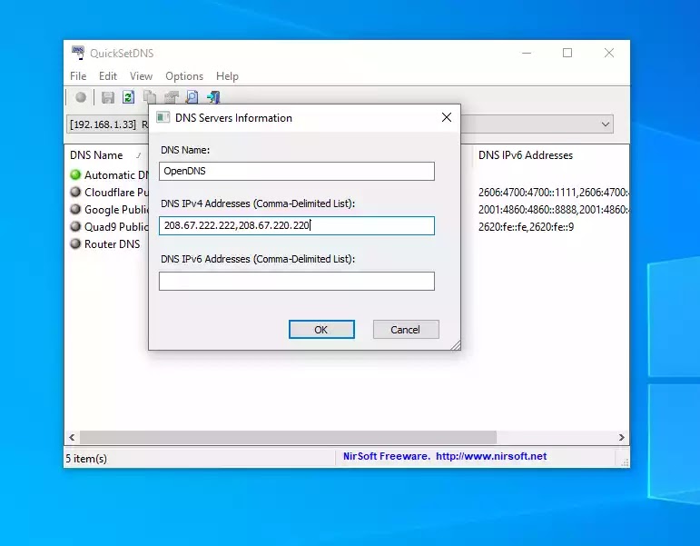Select the Quad9 Public DNS row text
Viewport: 700px width, 546px height.
[x=116, y=227]
